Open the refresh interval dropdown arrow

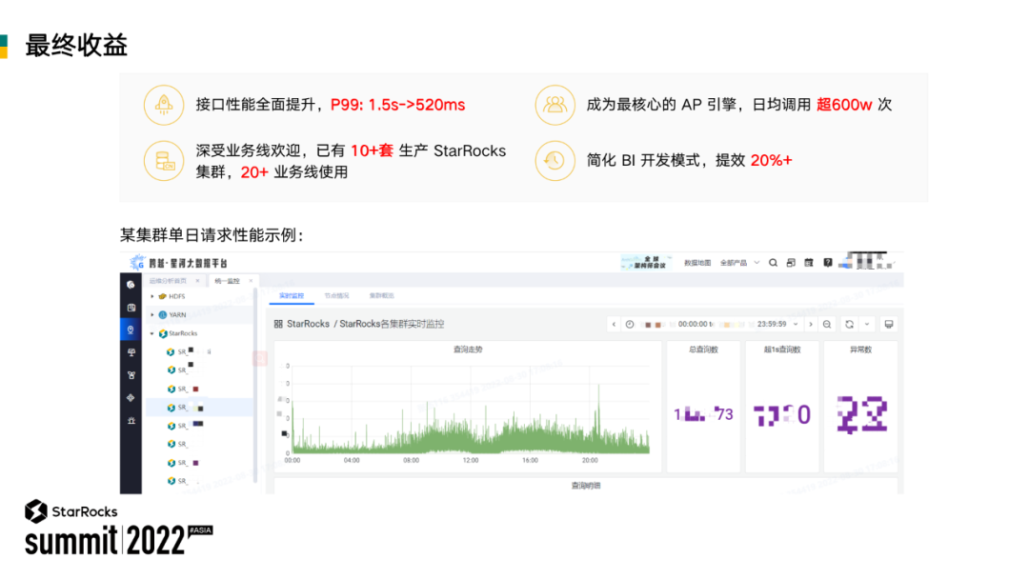click(x=867, y=324)
